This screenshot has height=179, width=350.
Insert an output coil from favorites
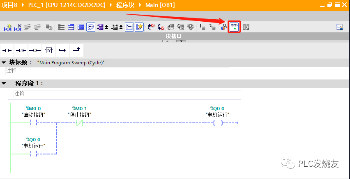click(35, 50)
